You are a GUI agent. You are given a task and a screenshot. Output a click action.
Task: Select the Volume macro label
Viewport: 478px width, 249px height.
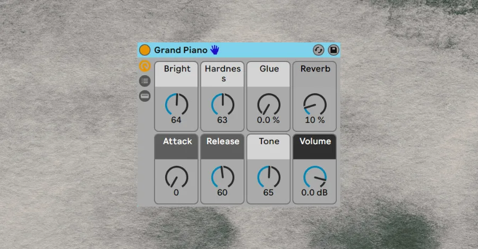coord(315,141)
